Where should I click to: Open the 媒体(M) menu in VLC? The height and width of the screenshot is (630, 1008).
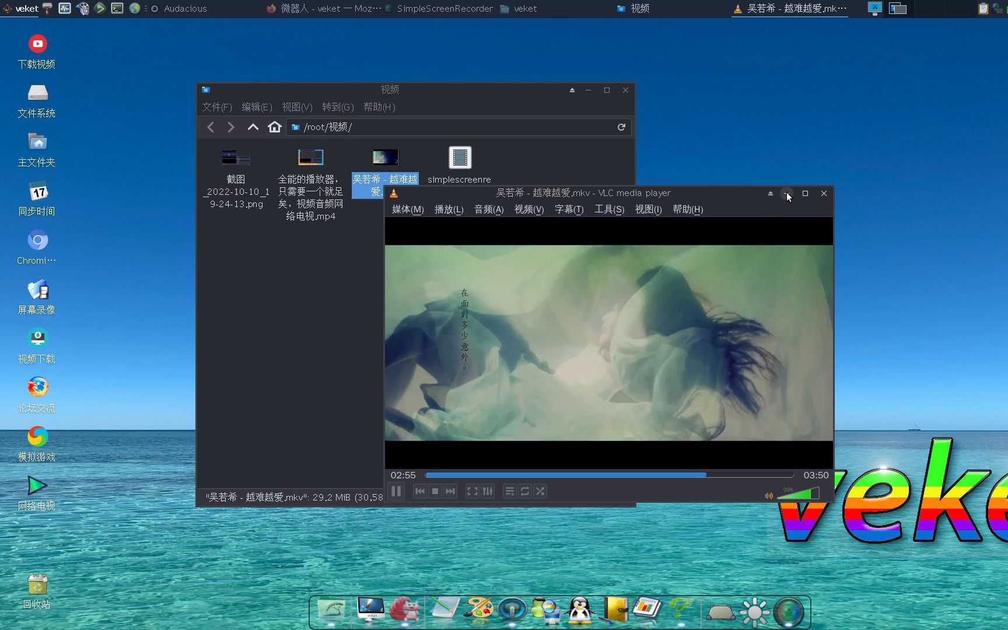(x=408, y=209)
